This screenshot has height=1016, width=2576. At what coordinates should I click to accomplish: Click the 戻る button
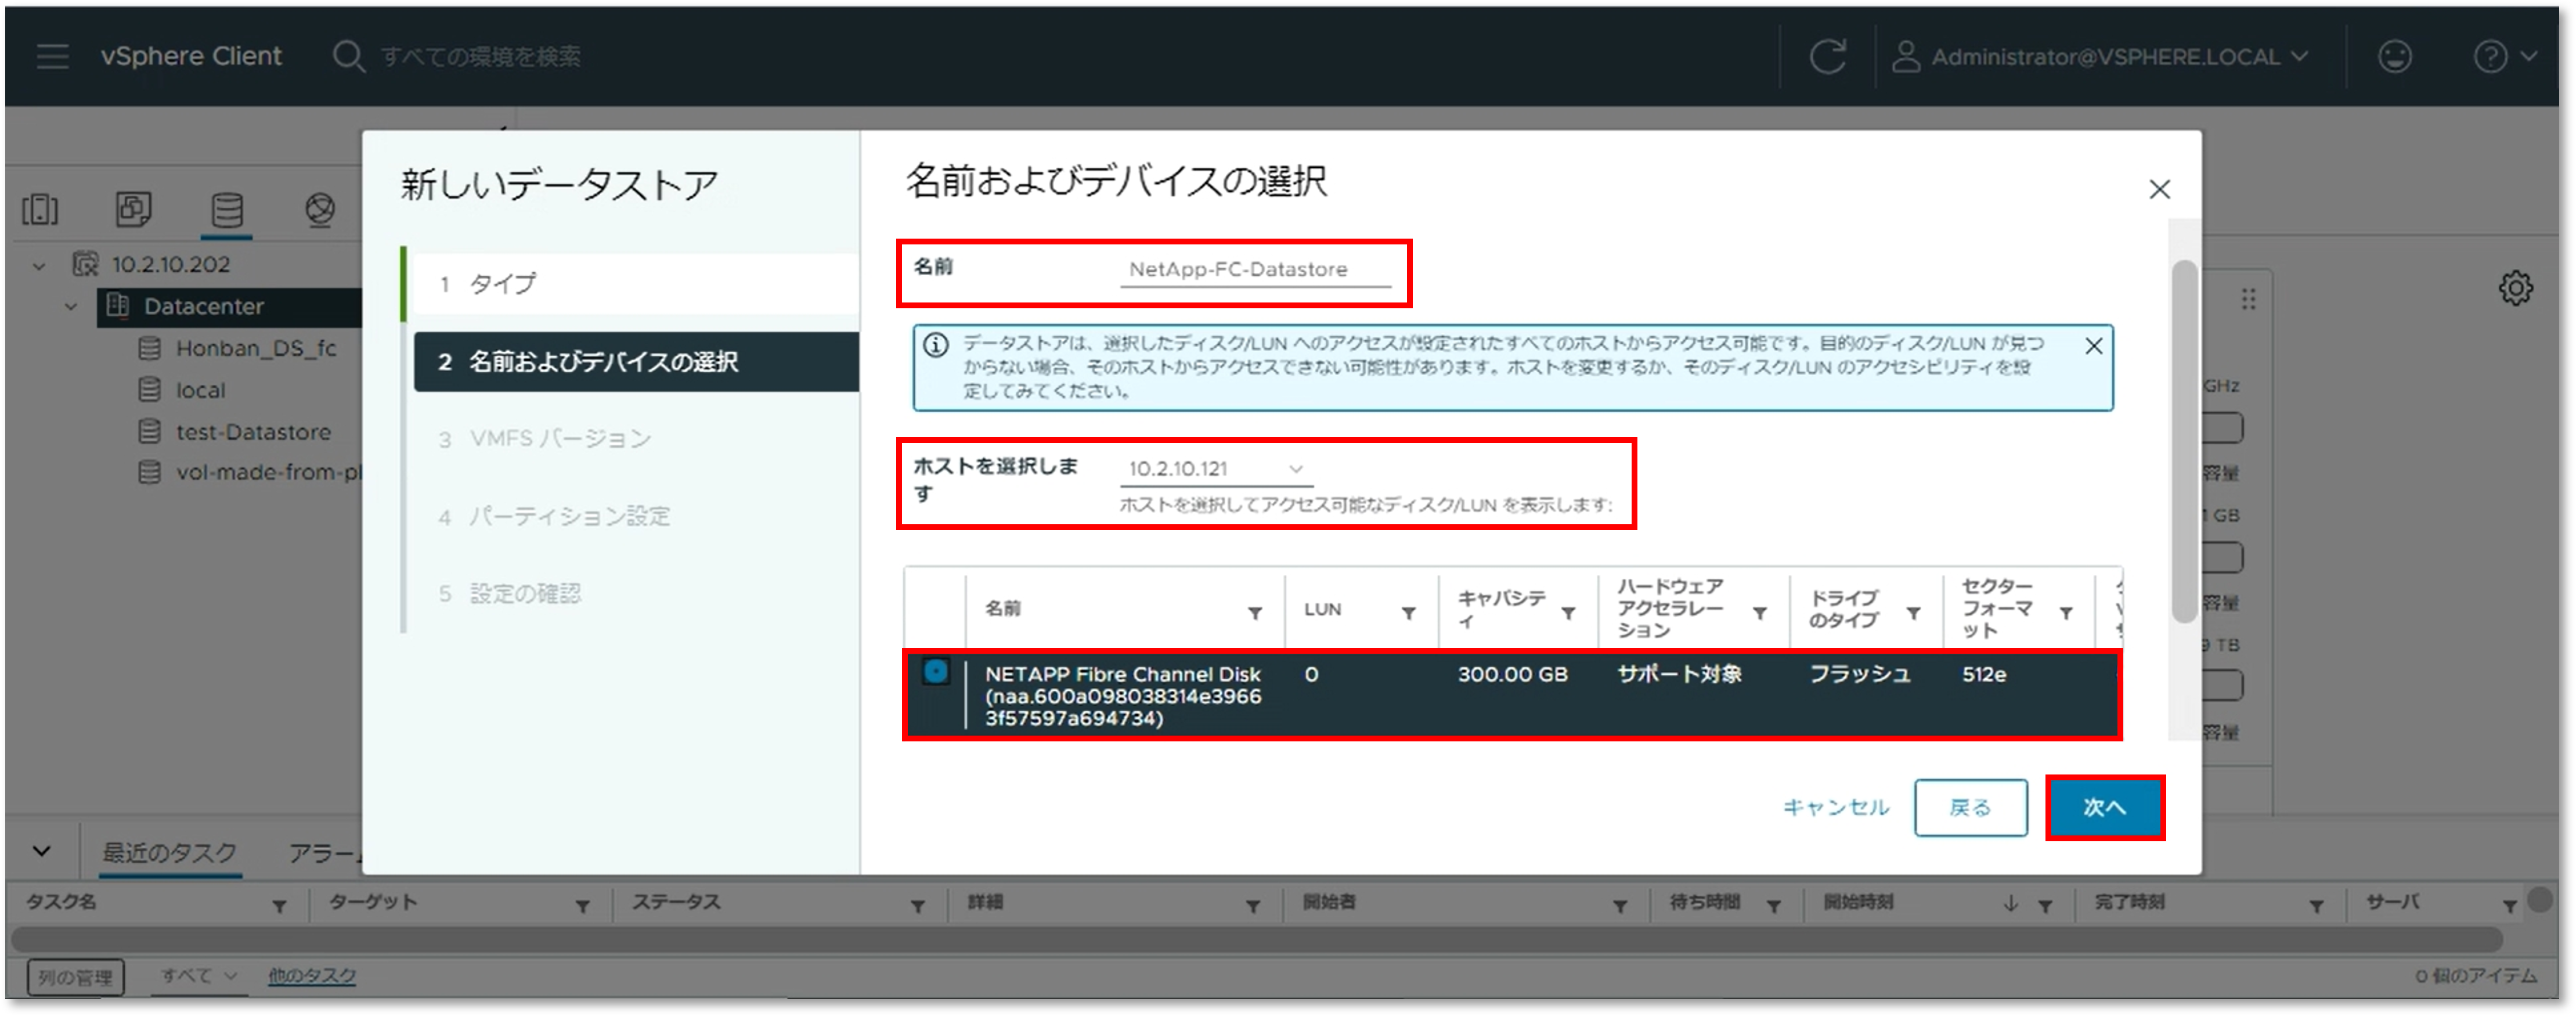click(1970, 807)
